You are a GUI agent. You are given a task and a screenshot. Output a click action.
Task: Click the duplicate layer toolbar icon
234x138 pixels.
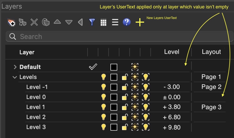(46, 22)
